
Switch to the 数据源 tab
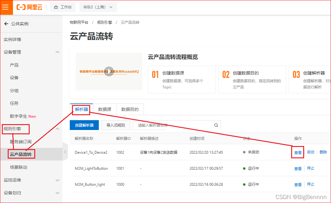104,109
